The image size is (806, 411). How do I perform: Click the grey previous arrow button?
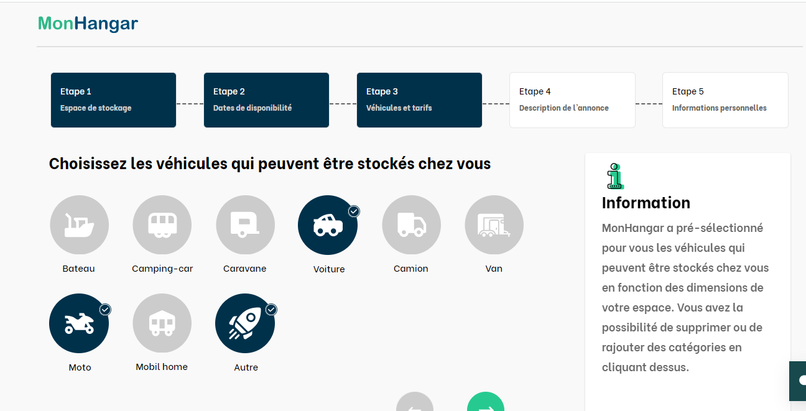pyautogui.click(x=415, y=403)
